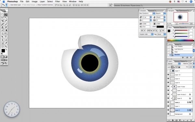Open the anti-aliasing Sharp dropdown

tap(161, 34)
